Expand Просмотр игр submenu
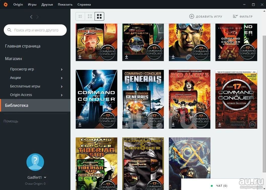This screenshot has height=190, width=266. point(62,69)
